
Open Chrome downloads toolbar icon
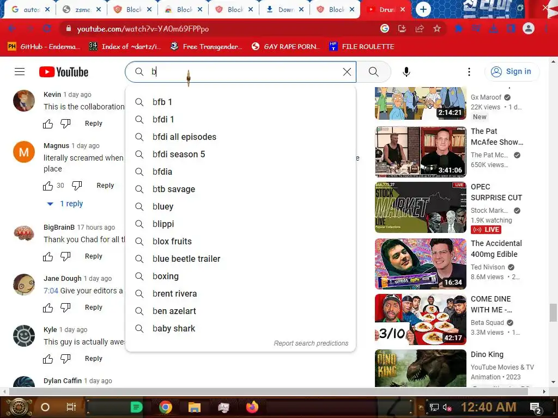(494, 28)
